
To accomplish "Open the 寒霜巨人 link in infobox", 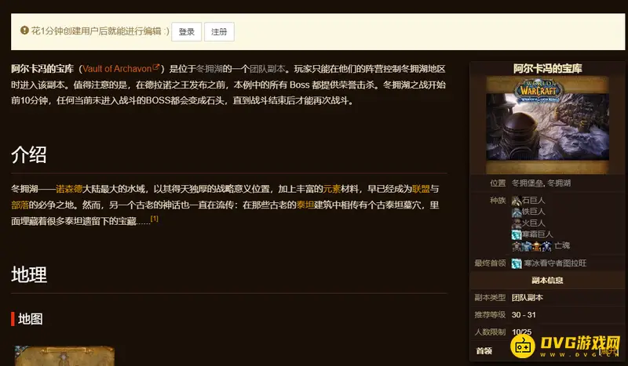I will [538, 234].
